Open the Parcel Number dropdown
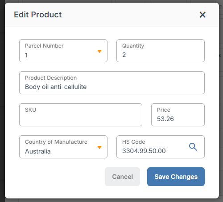 [63, 51]
